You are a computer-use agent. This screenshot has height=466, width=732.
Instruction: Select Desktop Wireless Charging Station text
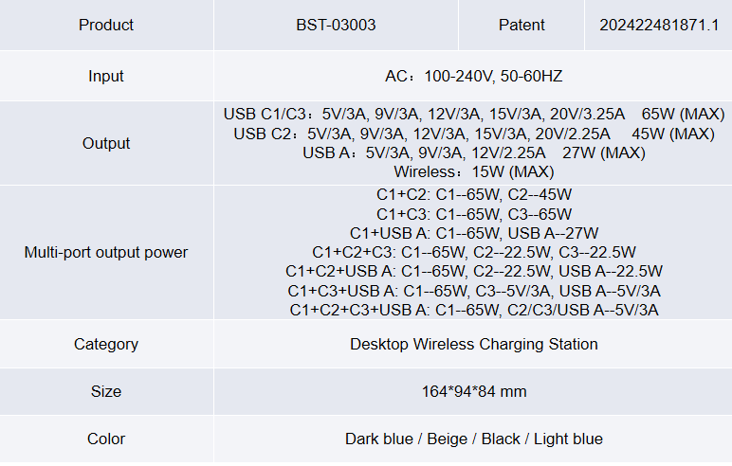click(473, 344)
